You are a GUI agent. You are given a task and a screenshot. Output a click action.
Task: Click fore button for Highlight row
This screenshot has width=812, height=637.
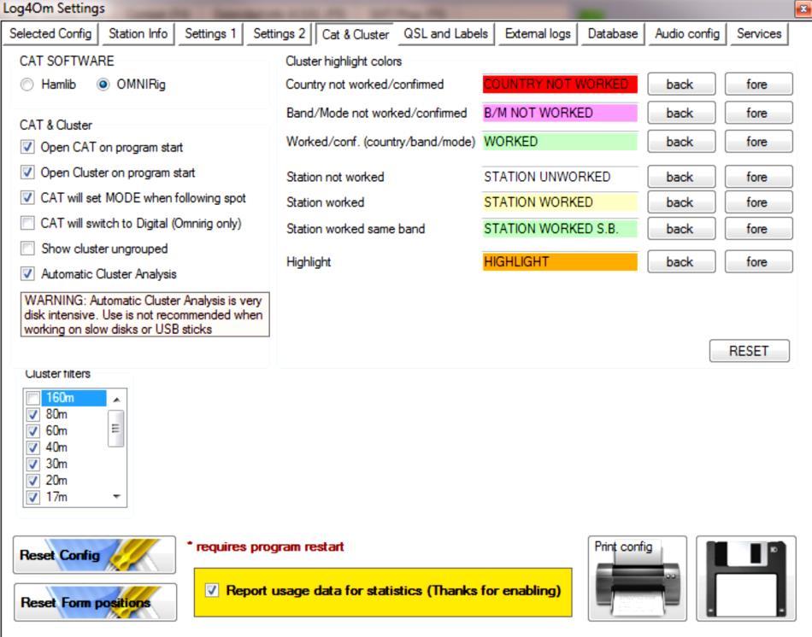click(x=758, y=261)
